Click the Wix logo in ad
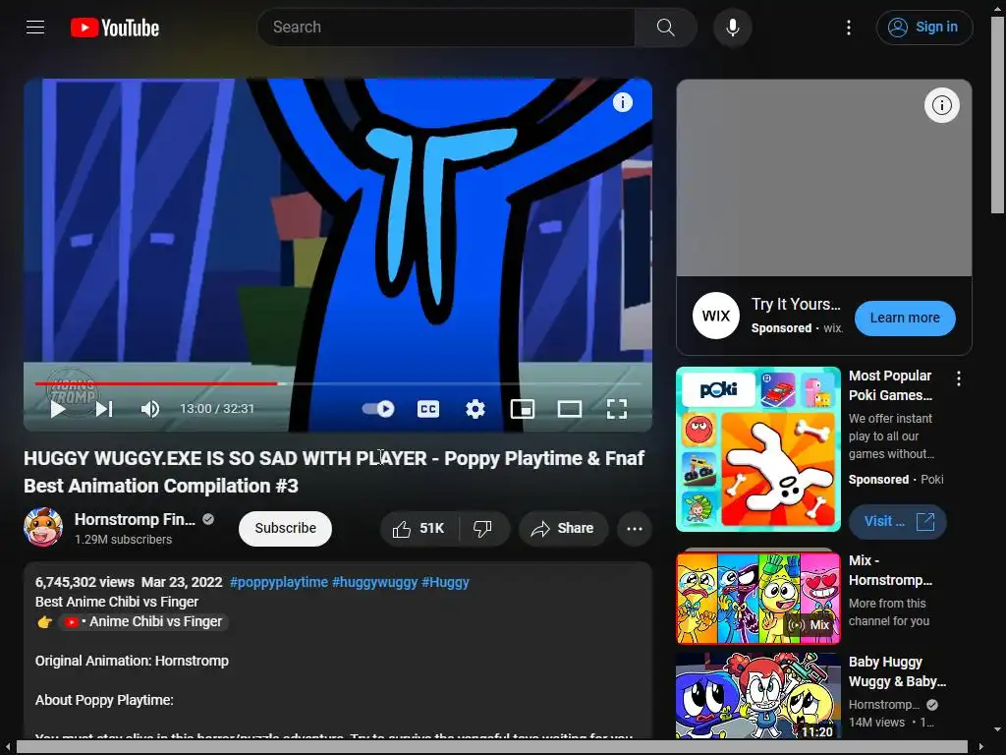The width and height of the screenshot is (1006, 755). (716, 316)
